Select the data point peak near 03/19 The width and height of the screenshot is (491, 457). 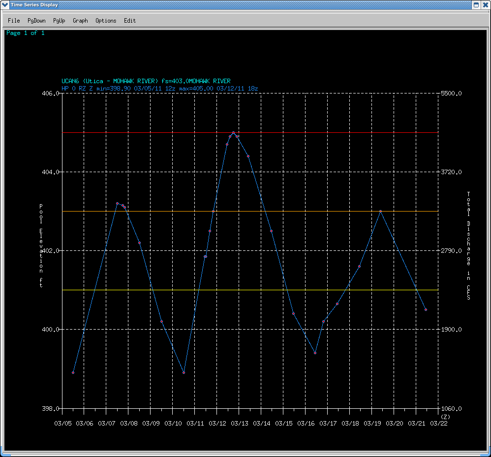click(x=380, y=212)
